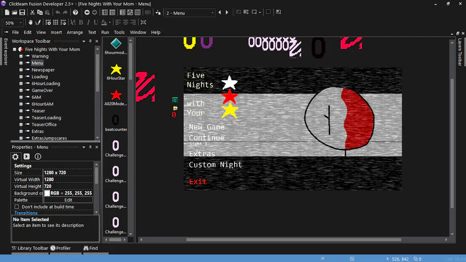Toggle underline text formatting
466x262 pixels.
point(96,22)
